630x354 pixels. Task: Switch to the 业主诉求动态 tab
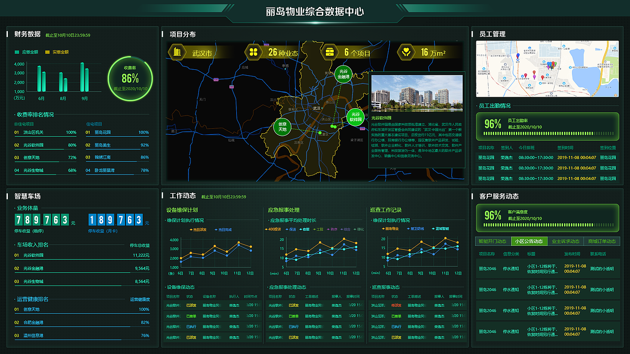[566, 241]
